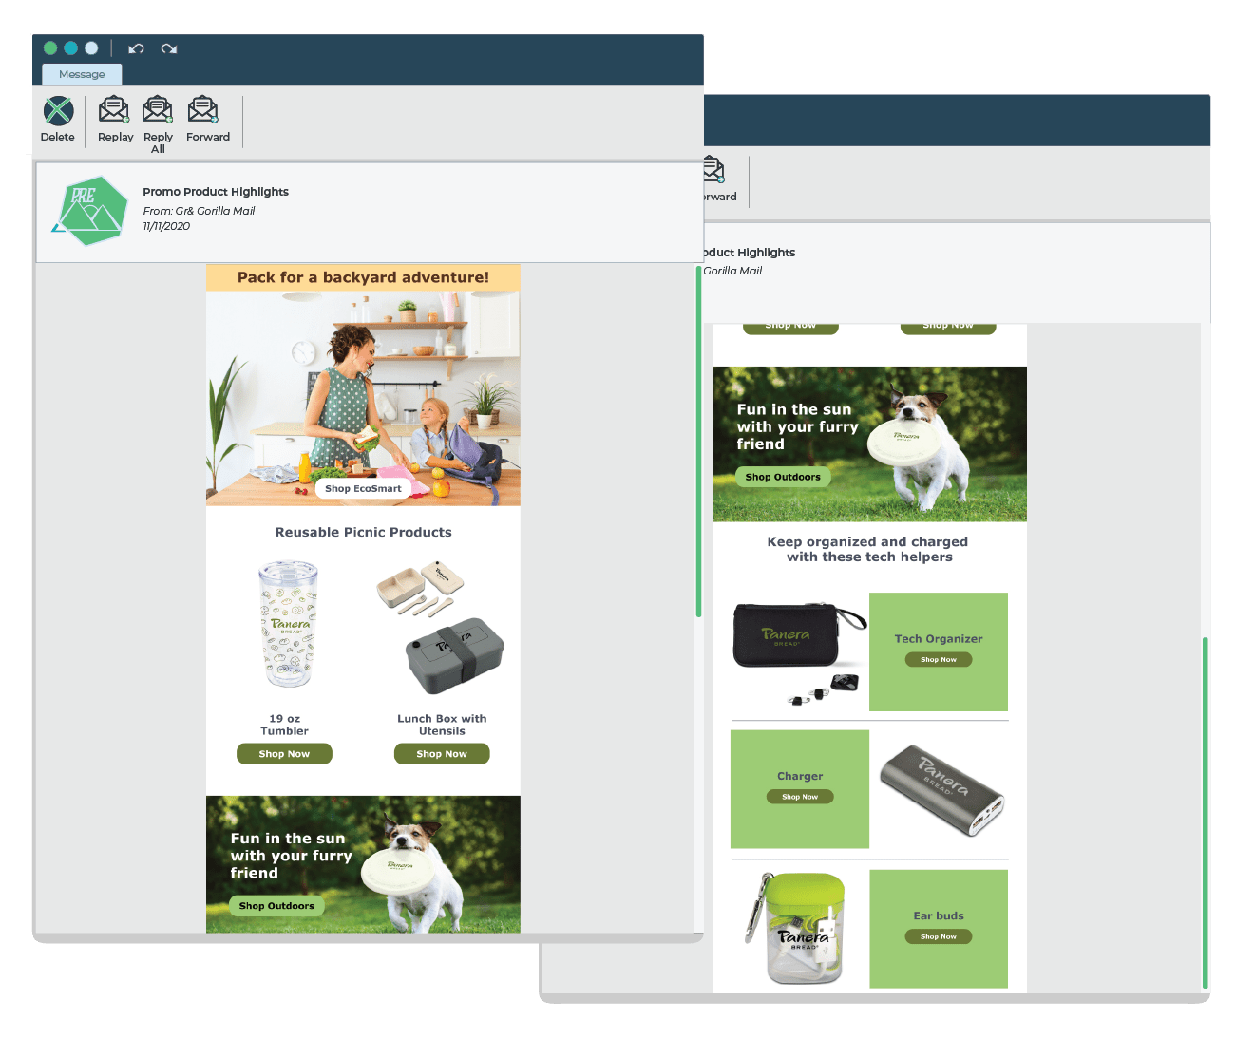The image size is (1236, 1038).
Task: Click the Shop EcoSmart button
Action: [x=363, y=488]
